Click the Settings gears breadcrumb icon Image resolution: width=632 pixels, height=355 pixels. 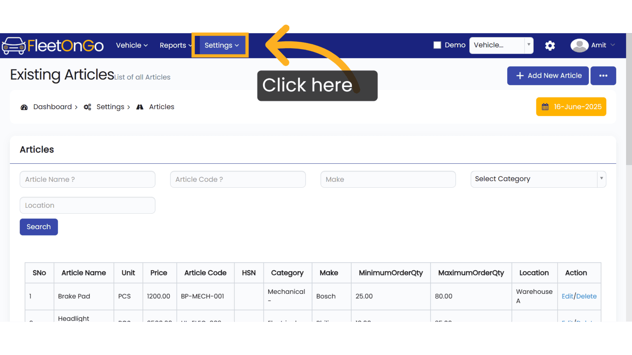87,107
